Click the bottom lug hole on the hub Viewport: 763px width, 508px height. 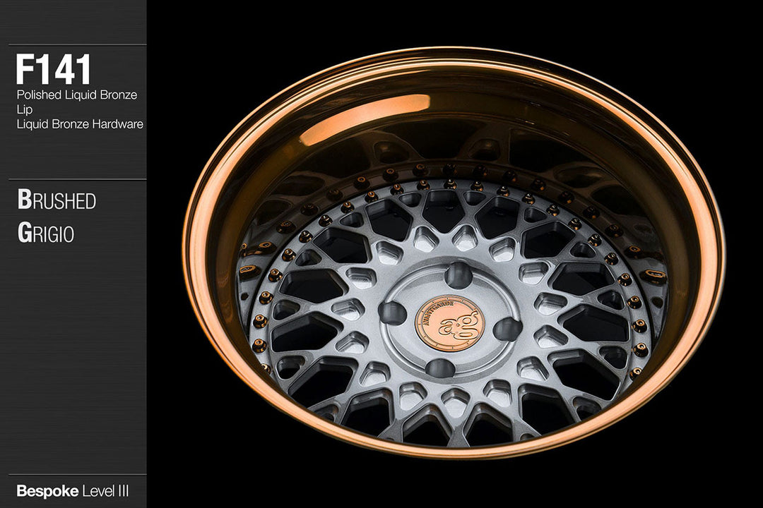coord(440,368)
